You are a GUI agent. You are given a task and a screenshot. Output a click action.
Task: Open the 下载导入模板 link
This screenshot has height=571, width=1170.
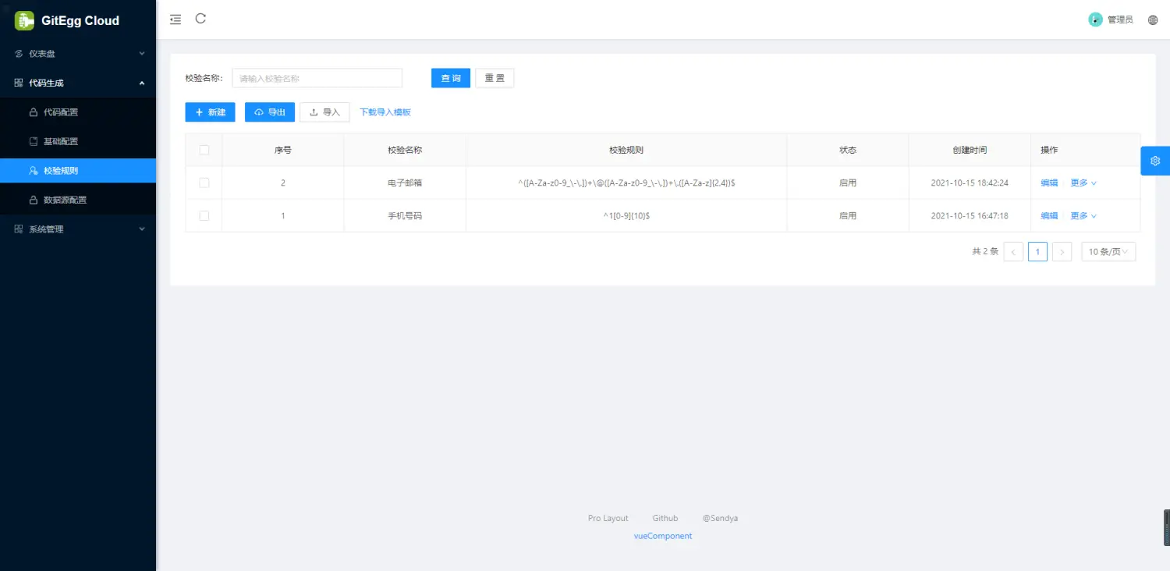(385, 112)
